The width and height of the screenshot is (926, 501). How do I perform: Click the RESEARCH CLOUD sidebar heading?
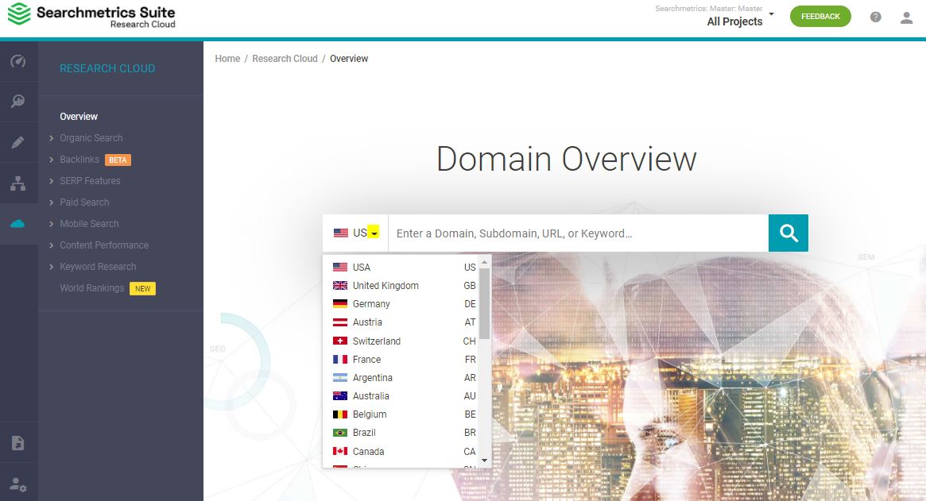[x=107, y=68]
